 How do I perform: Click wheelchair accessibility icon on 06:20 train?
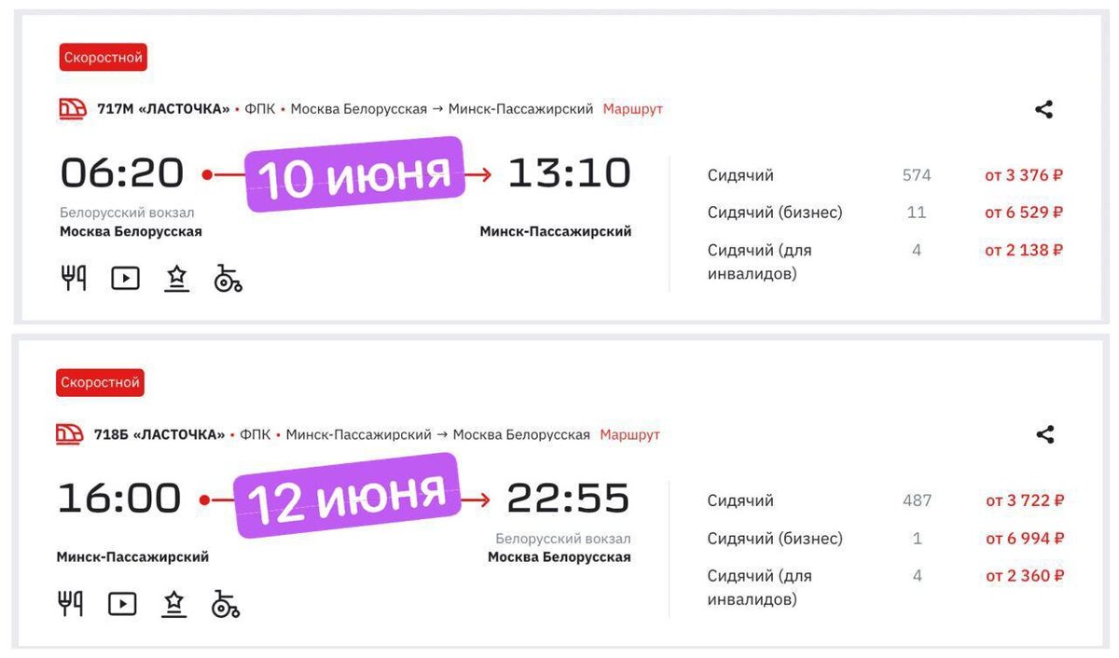tap(228, 278)
